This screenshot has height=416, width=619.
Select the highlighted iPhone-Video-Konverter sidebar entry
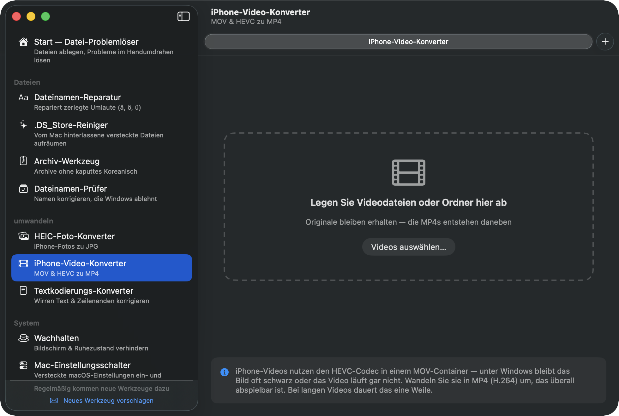coord(101,268)
